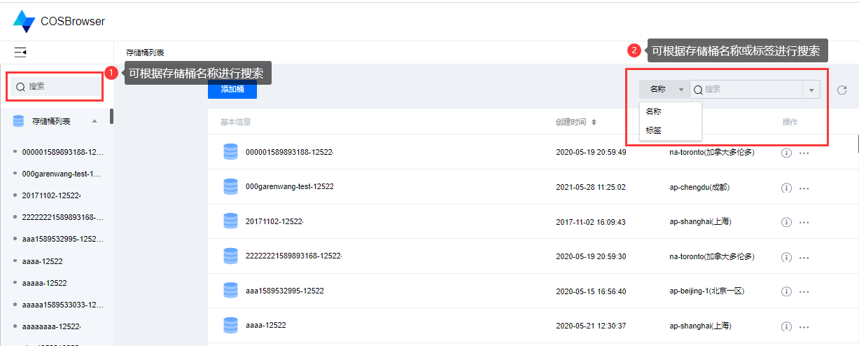The image size is (859, 346).
Task: Click bucket icon of row 000001589893188-12522
Action: tap(230, 152)
